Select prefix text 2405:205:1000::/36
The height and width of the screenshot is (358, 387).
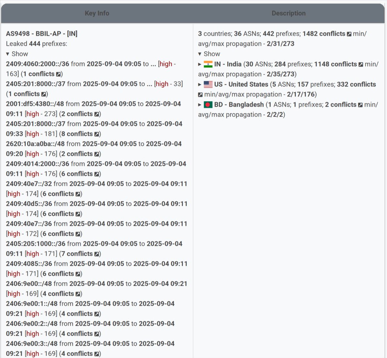[x=35, y=244]
